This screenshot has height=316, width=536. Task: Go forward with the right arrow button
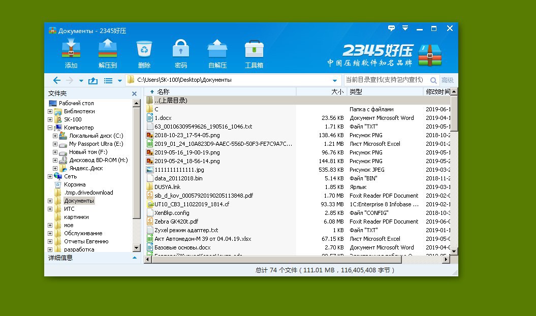tap(70, 80)
